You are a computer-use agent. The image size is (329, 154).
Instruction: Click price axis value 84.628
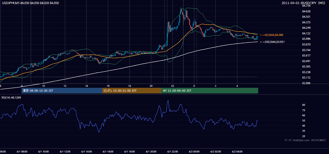click(306, 11)
